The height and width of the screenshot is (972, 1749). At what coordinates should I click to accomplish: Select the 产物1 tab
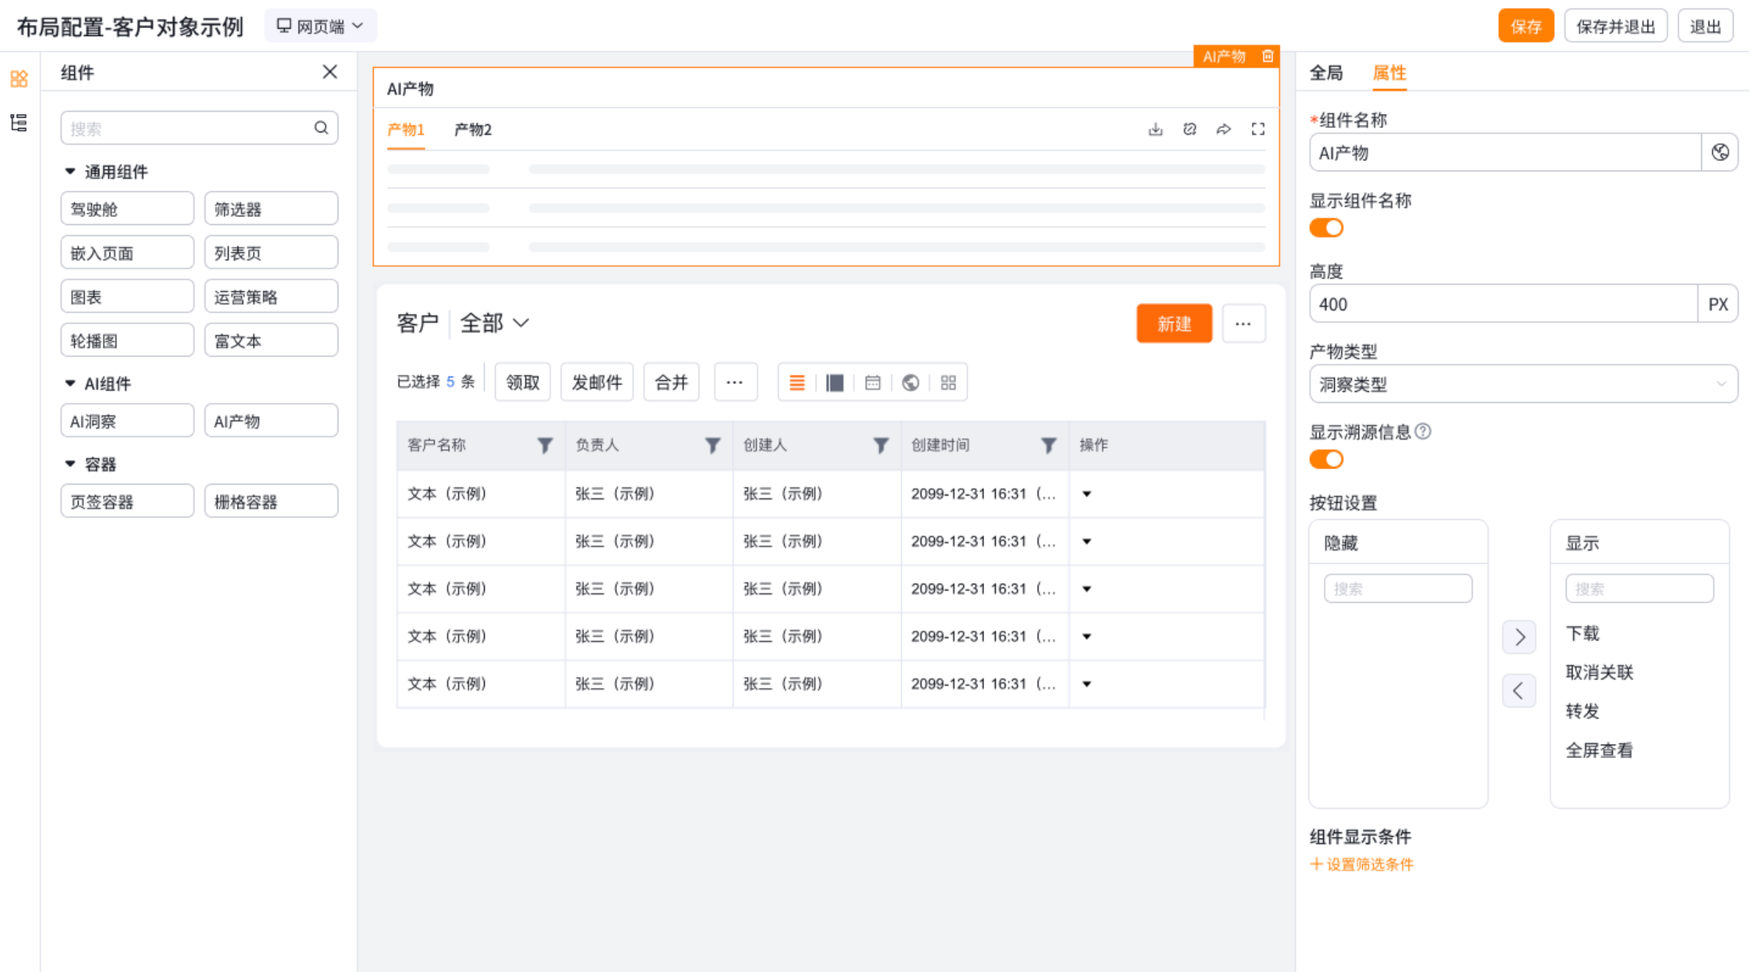pos(406,129)
